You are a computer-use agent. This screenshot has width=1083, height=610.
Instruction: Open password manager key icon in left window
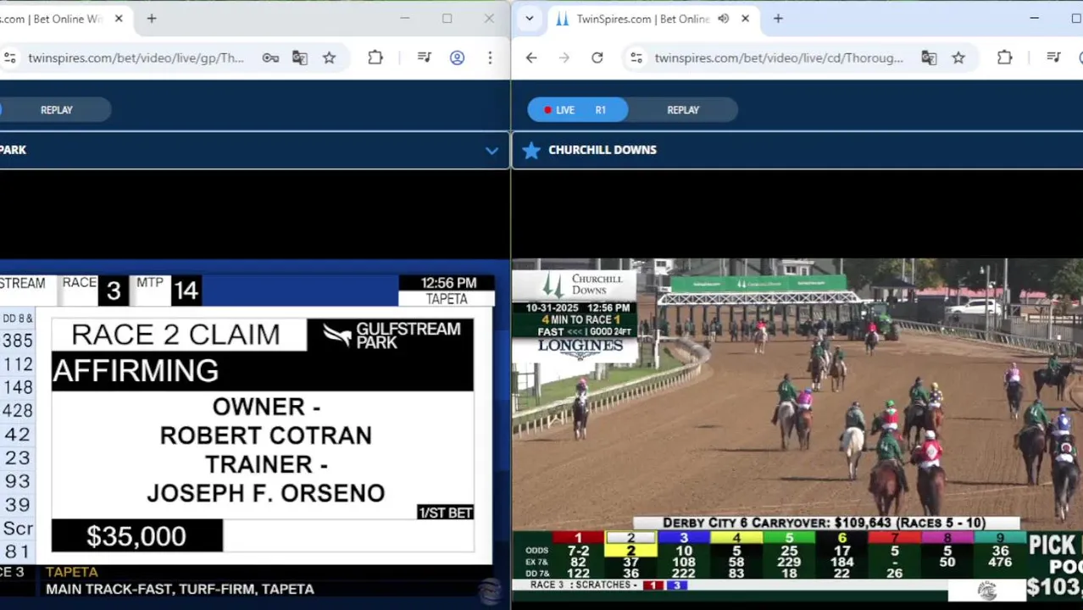click(270, 58)
